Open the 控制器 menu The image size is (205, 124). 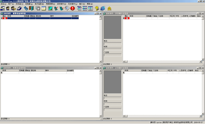pyautogui.click(x=29, y=4)
